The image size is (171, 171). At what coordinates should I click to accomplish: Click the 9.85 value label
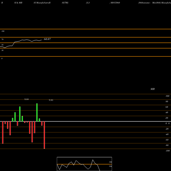pyautogui.click(x=51, y=100)
